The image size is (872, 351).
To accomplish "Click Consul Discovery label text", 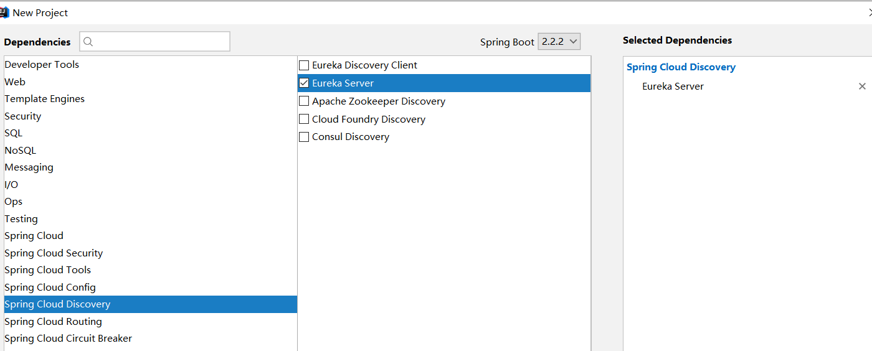I will pyautogui.click(x=351, y=137).
